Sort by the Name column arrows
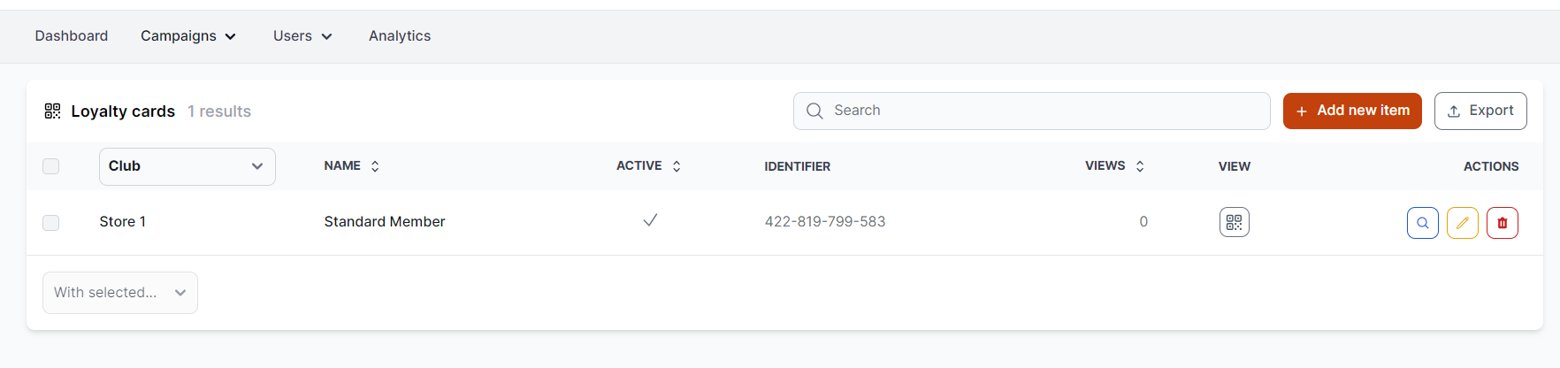 (375, 166)
